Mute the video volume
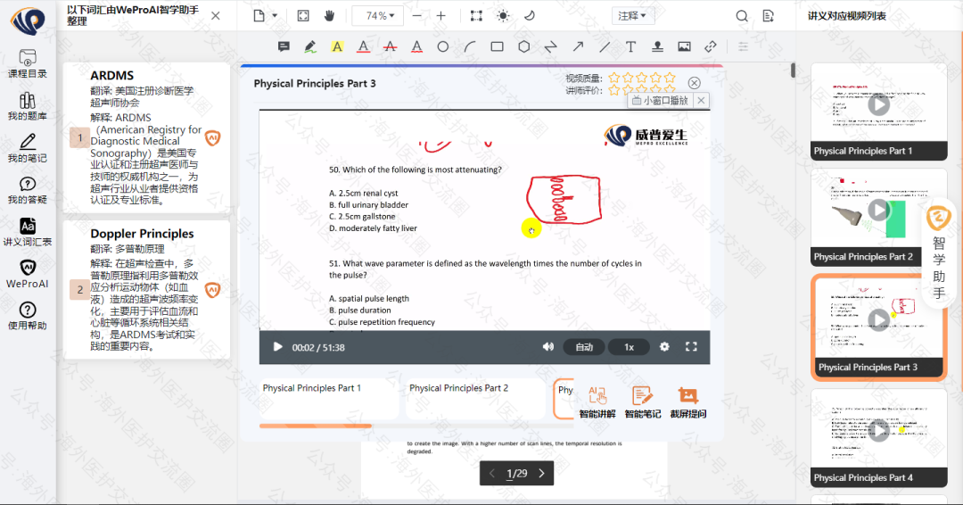Viewport: 963px width, 505px height. click(x=548, y=347)
